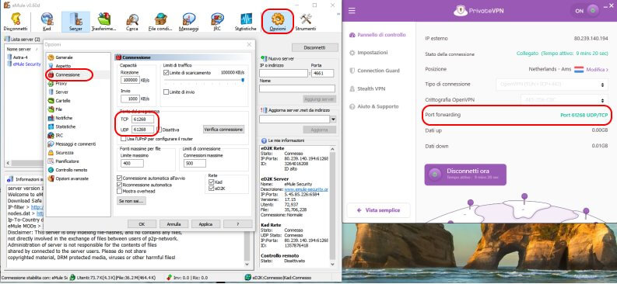Viewport: 617px width, 284px height.
Task: Toggle the eD2K network checkbox
Action: click(212, 189)
